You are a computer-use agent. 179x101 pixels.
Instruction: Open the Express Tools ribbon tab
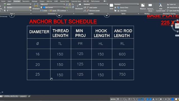click(64, 1)
